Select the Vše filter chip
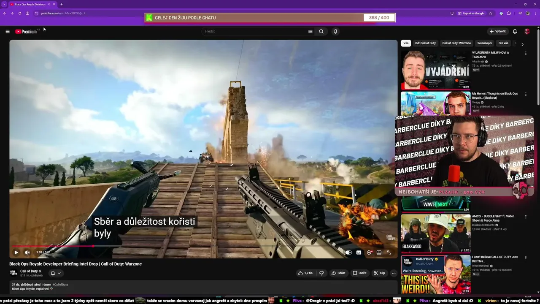This screenshot has height=304, width=540. pyautogui.click(x=406, y=43)
